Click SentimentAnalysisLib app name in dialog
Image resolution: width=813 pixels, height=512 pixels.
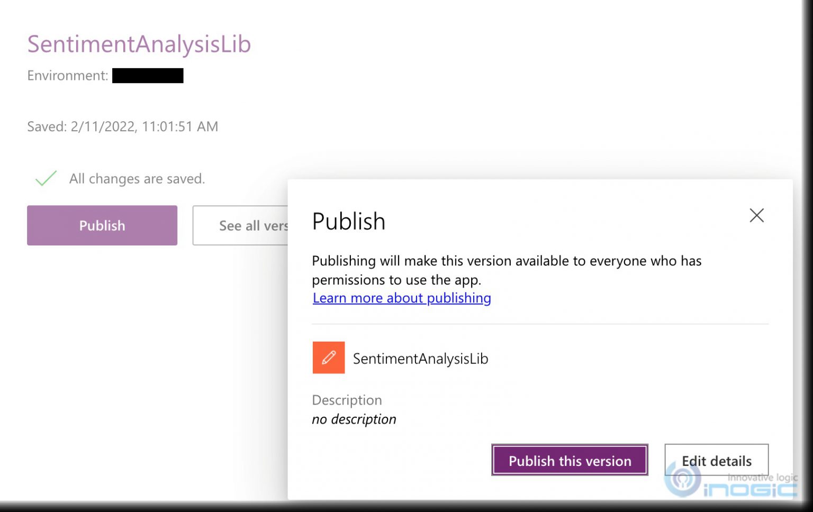(x=420, y=359)
